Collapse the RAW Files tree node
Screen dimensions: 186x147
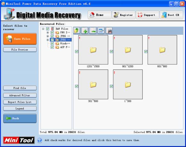point(43,29)
